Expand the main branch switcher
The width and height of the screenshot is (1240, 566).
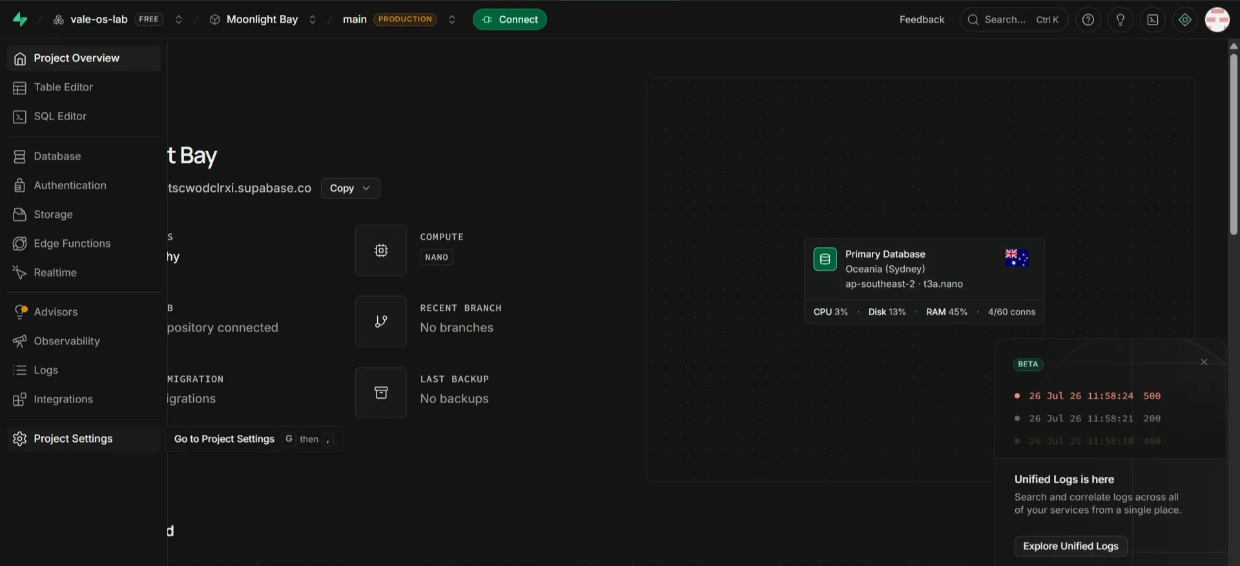452,19
